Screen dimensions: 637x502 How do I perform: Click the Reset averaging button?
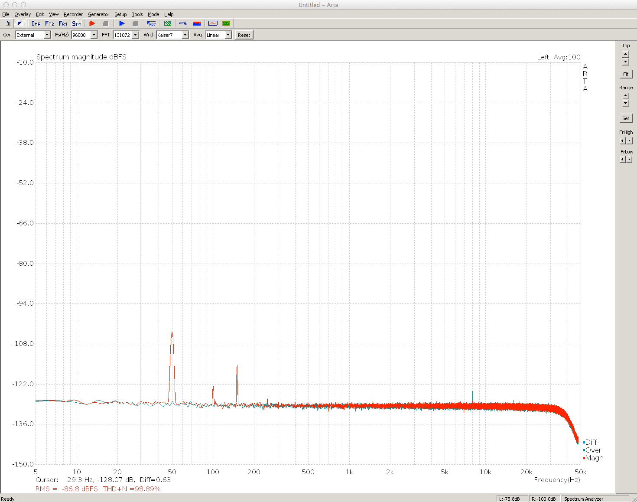tap(244, 35)
